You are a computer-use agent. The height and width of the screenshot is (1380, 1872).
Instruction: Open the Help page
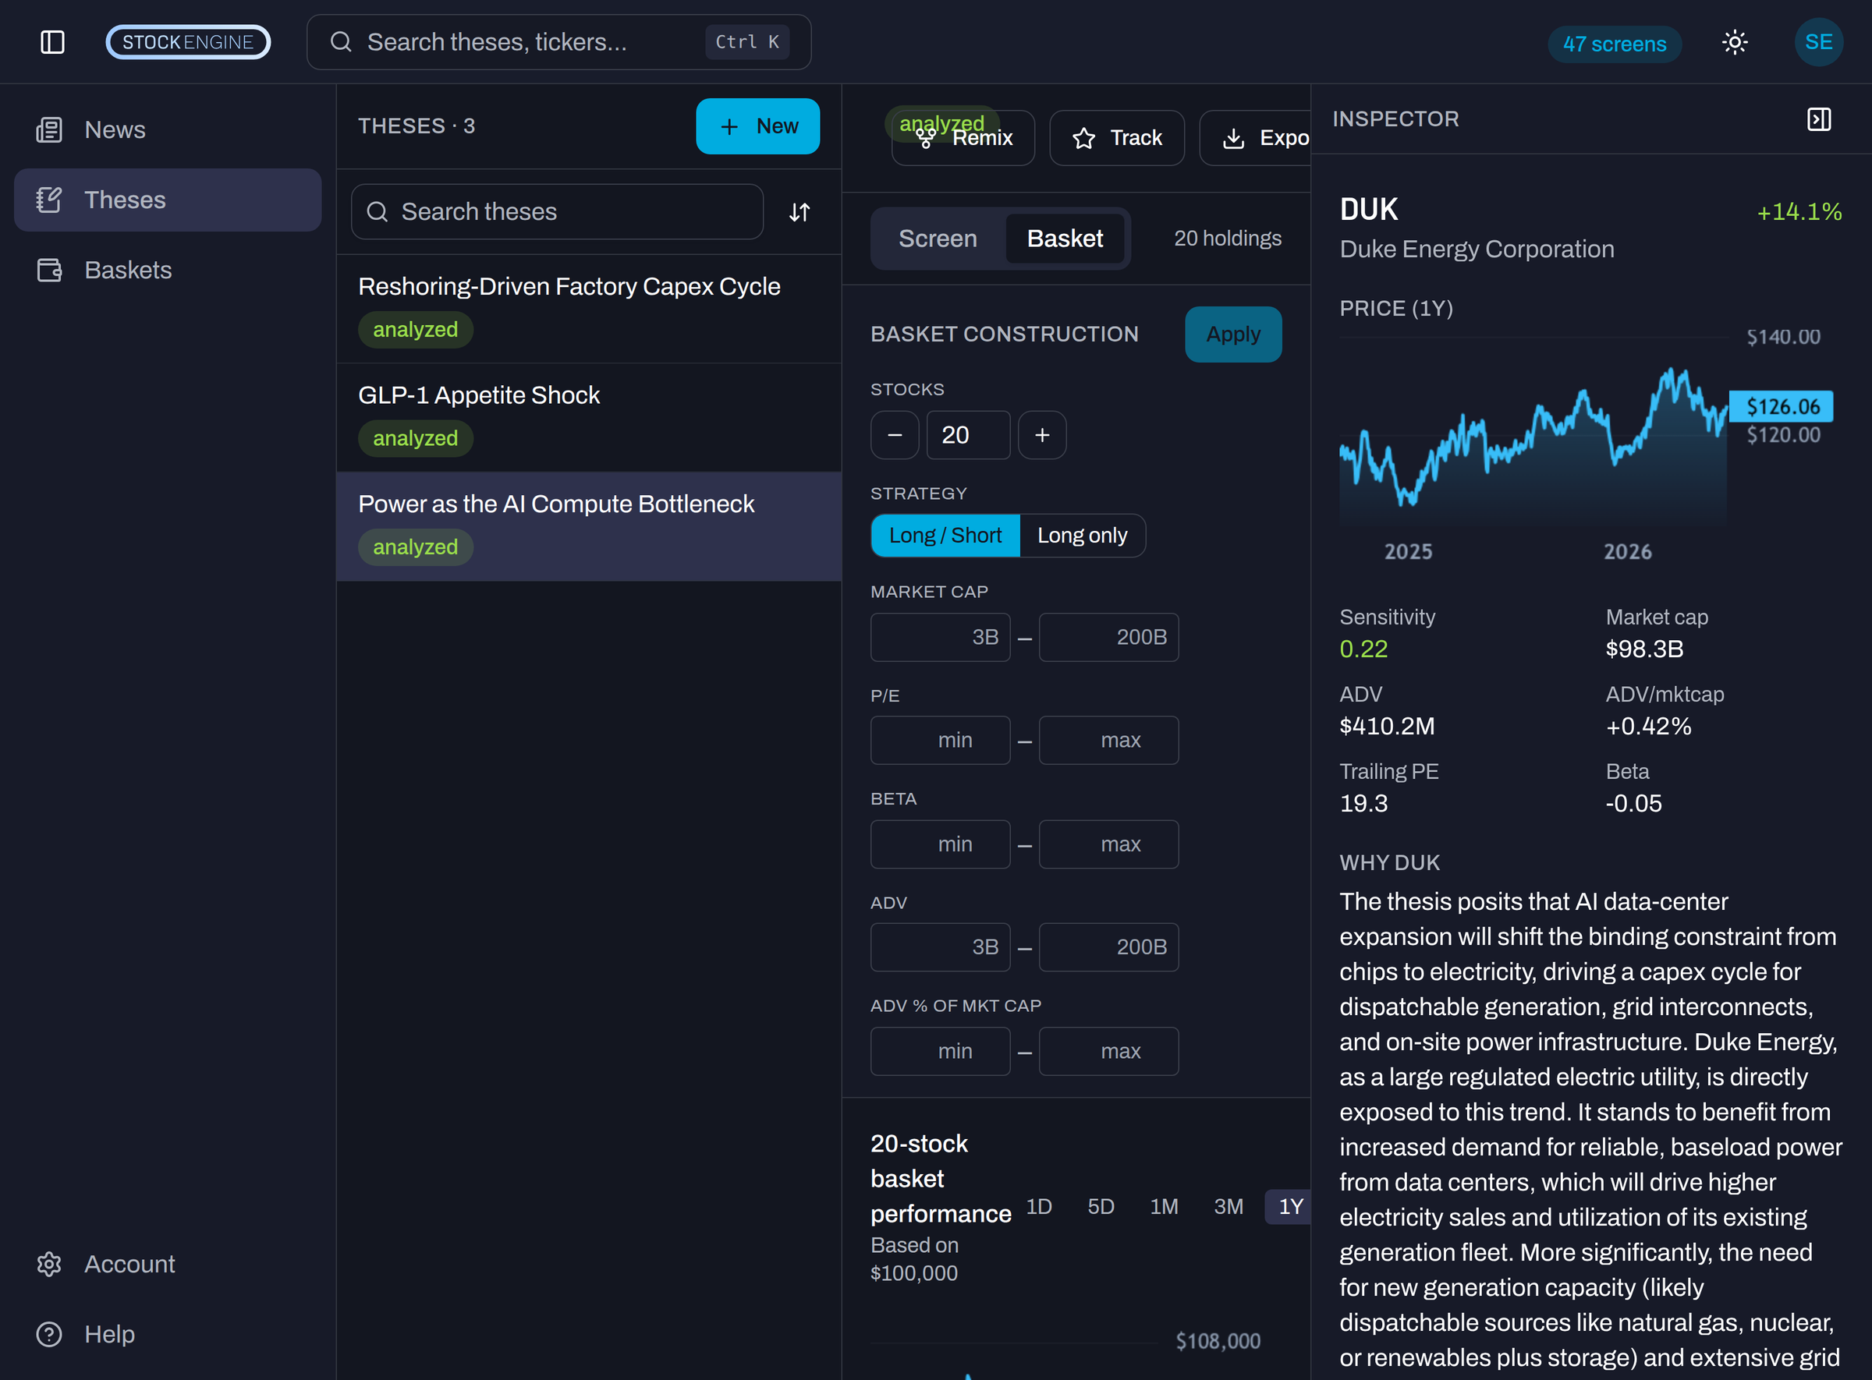(x=168, y=1334)
